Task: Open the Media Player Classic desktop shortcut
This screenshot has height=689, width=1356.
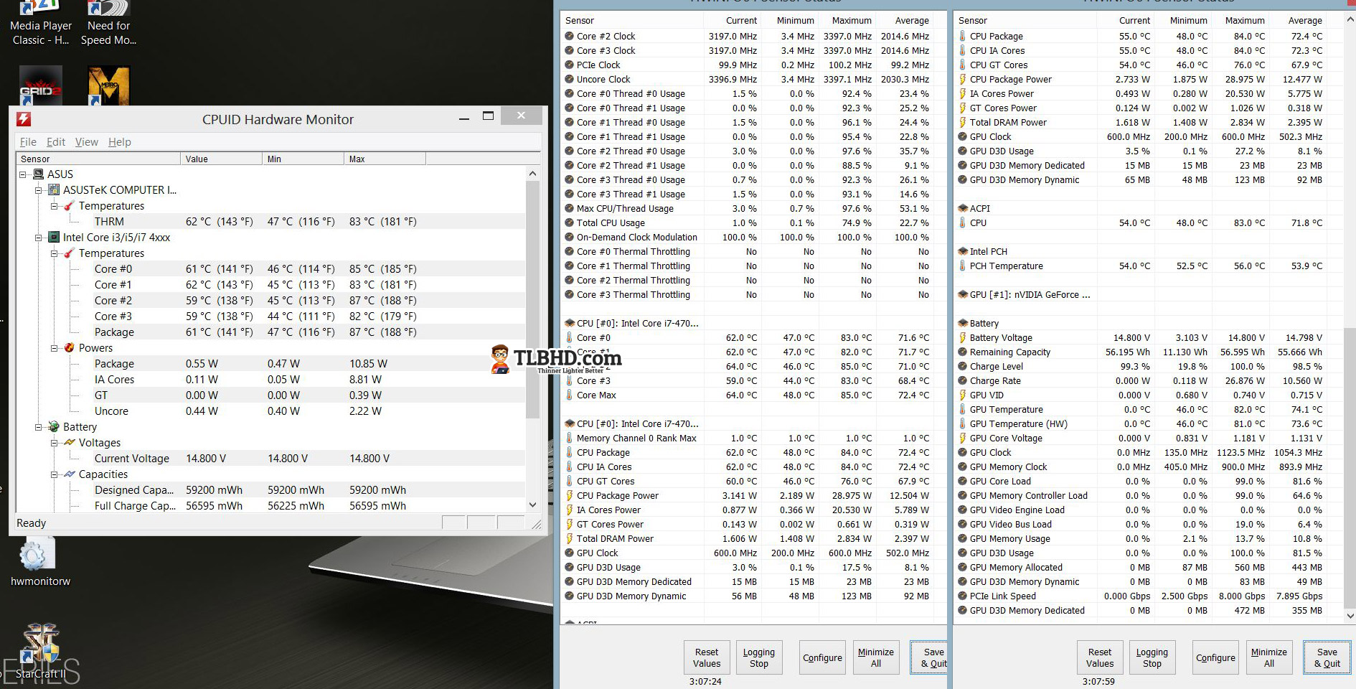Action: click(x=41, y=23)
